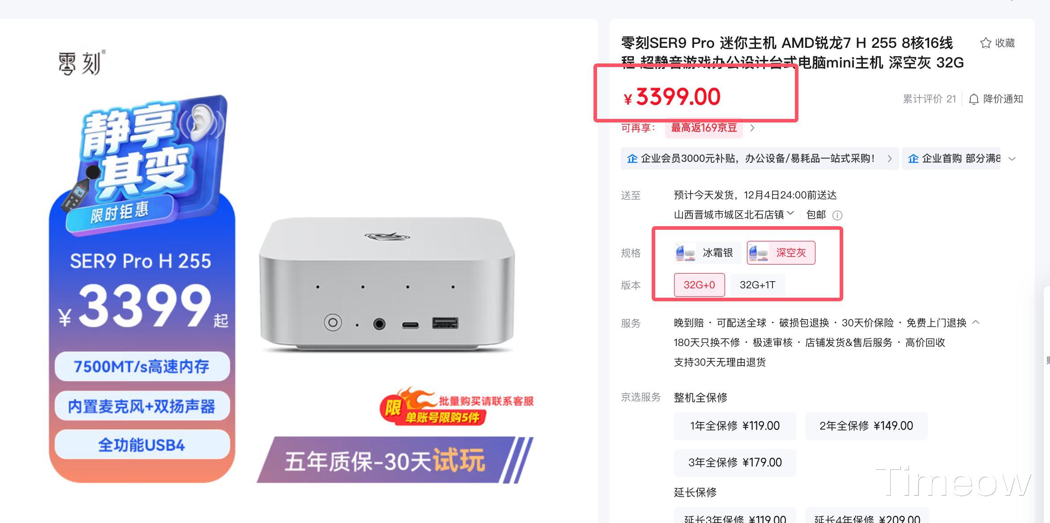Select the 32G+1T version option
The width and height of the screenshot is (1050, 523).
coord(757,285)
